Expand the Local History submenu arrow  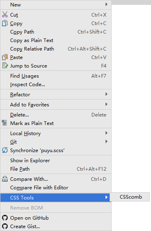coord(106,133)
